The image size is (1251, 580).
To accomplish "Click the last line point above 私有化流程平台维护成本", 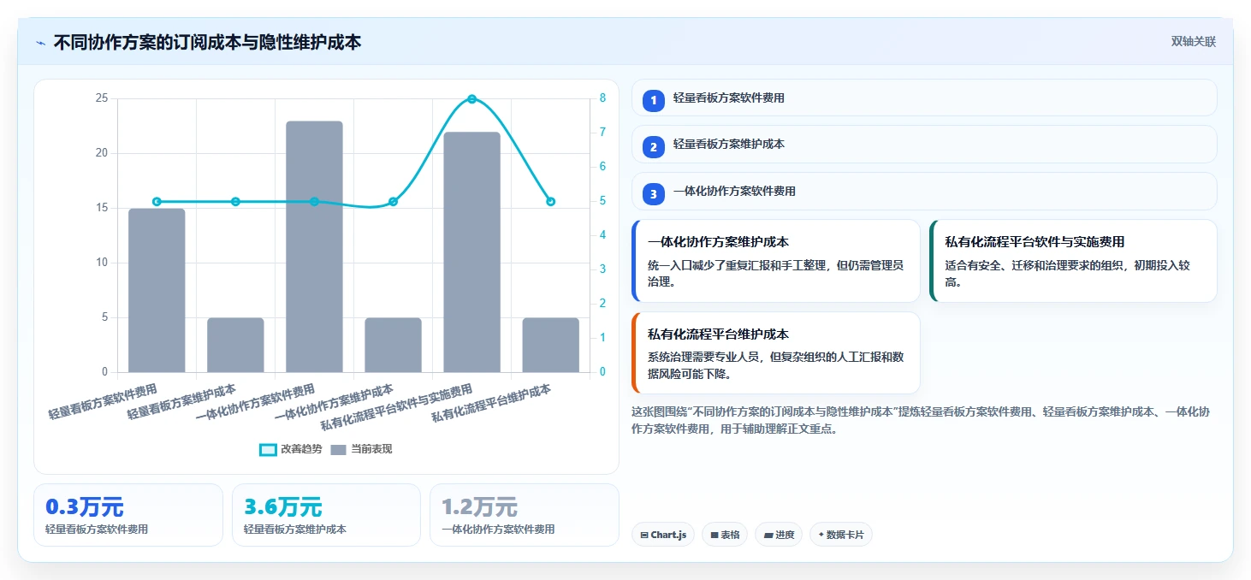I will pyautogui.click(x=550, y=202).
